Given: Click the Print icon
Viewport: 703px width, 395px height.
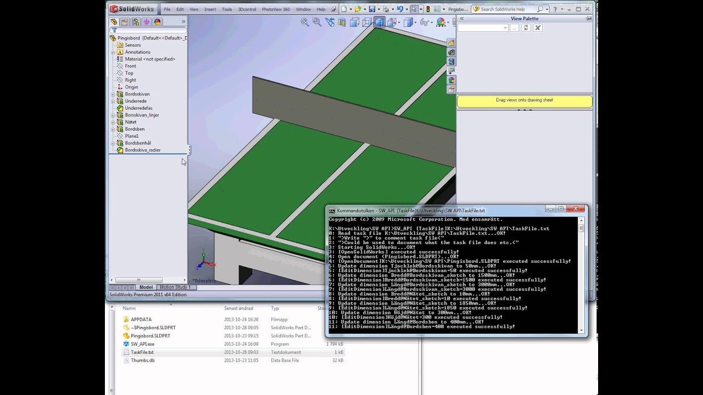Looking at the screenshot, I should click(386, 9).
